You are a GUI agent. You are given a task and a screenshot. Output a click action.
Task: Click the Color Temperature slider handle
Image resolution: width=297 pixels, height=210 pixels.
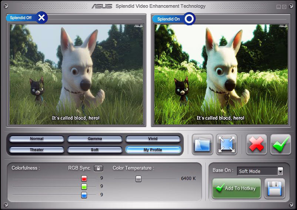pos(139,179)
